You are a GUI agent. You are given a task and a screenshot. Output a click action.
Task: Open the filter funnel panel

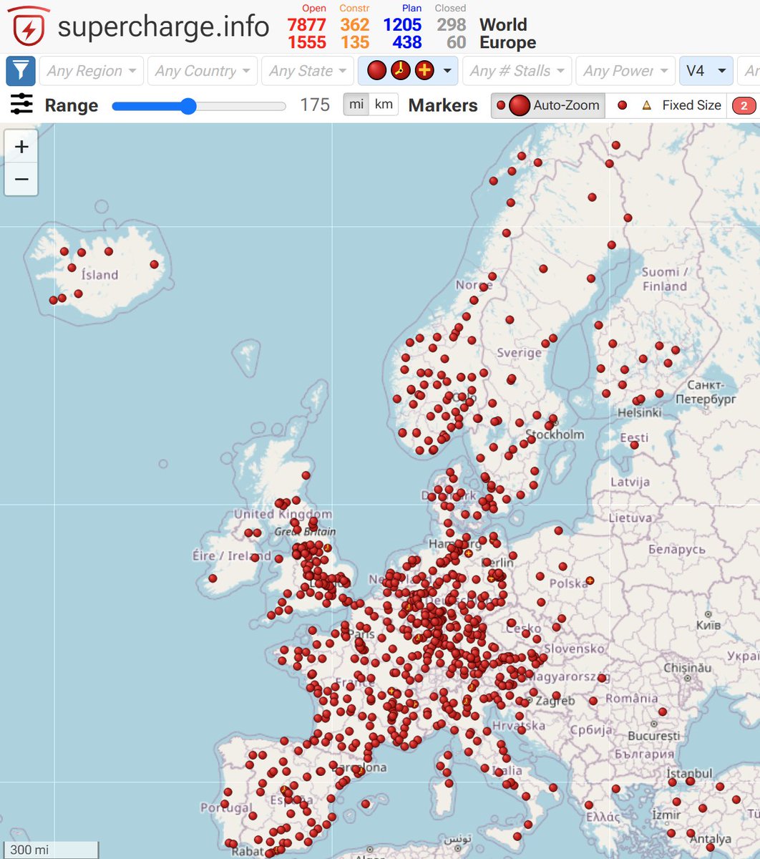tap(20, 70)
